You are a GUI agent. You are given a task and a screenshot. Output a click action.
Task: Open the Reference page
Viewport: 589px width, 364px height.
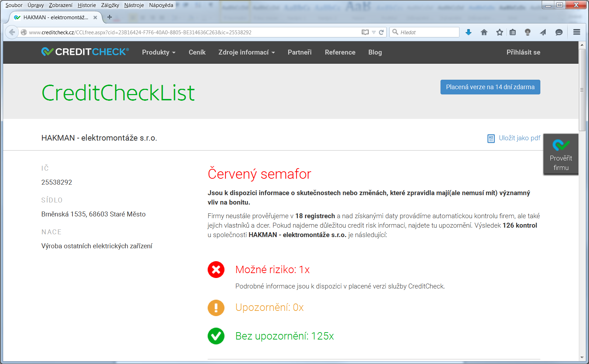(340, 52)
